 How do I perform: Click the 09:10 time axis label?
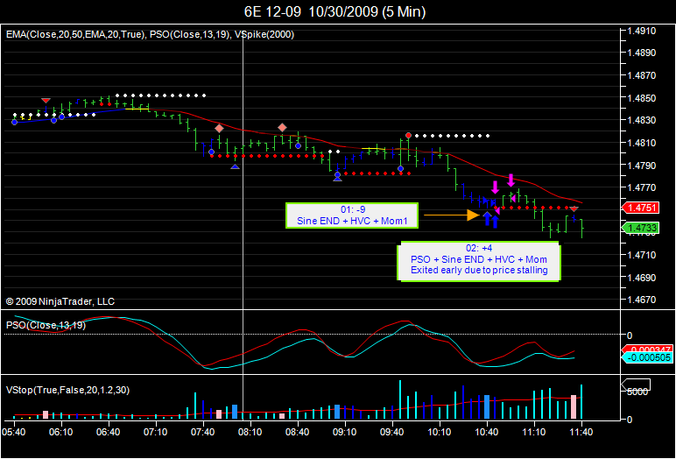pyautogui.click(x=345, y=431)
